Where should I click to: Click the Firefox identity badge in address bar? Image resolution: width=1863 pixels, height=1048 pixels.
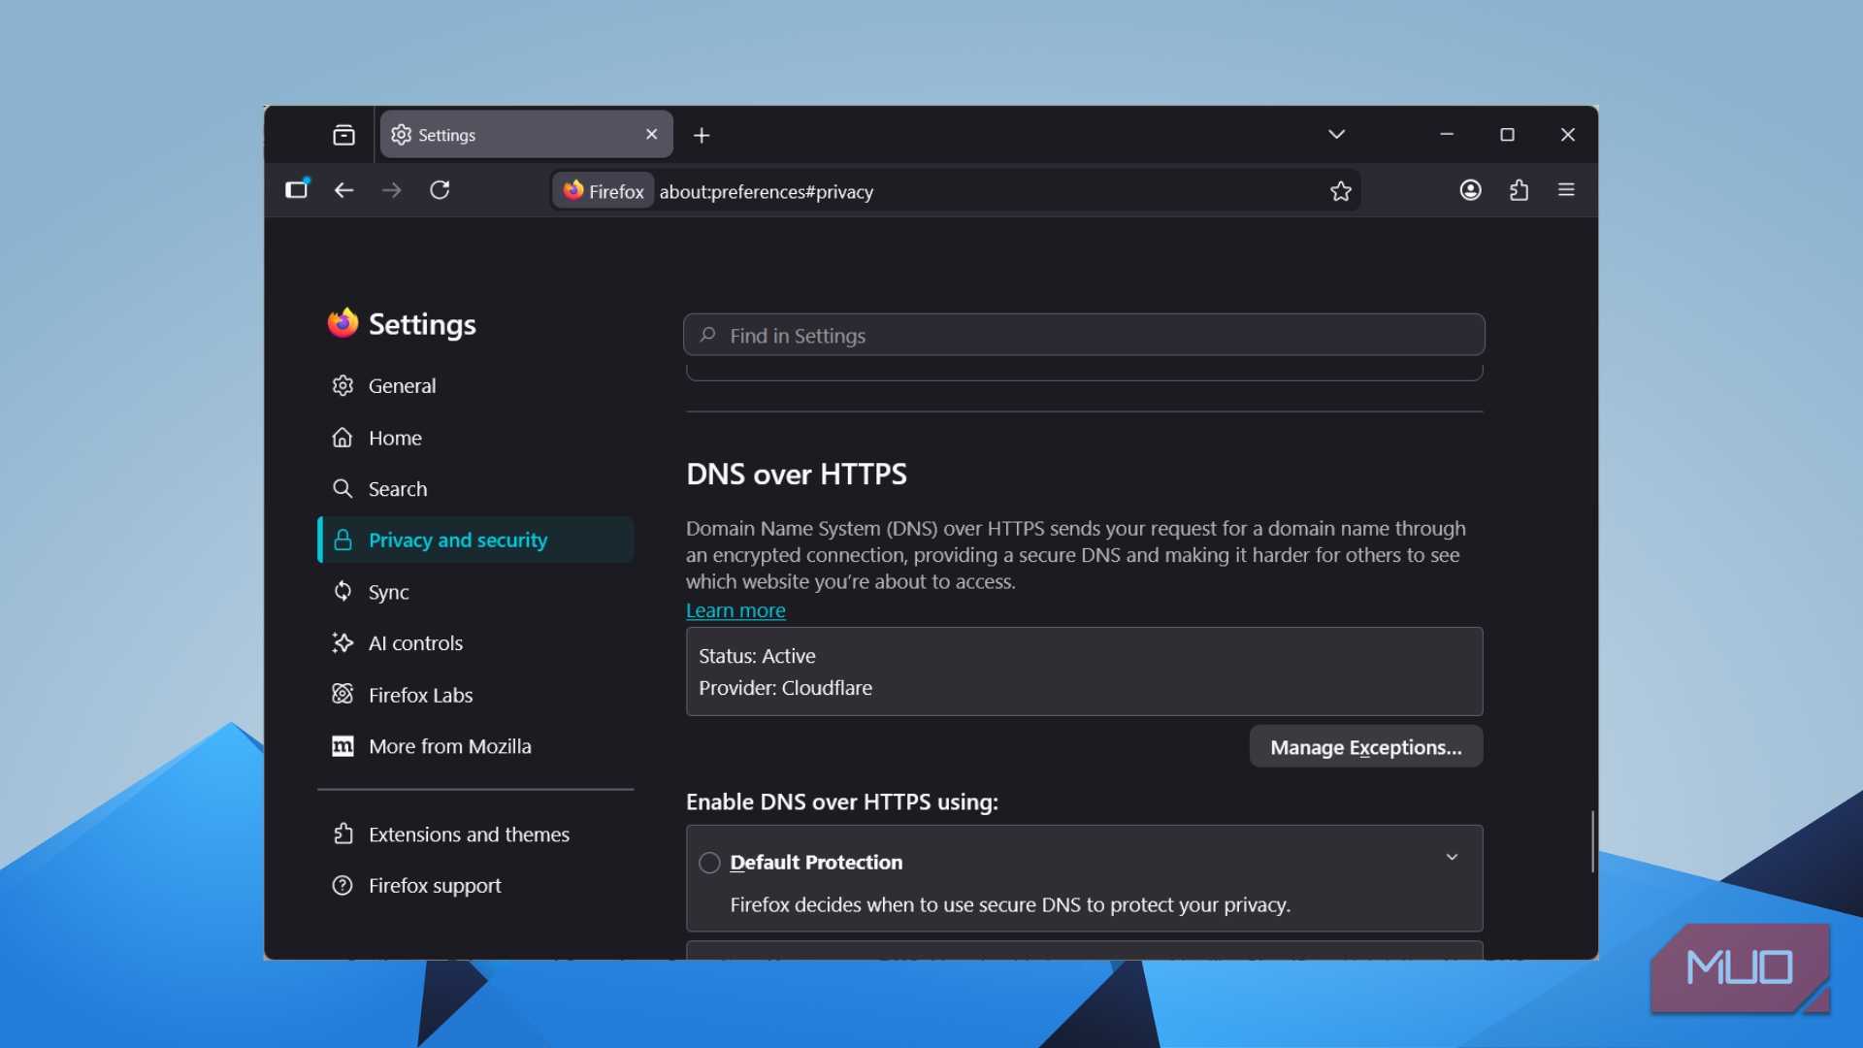604,191
